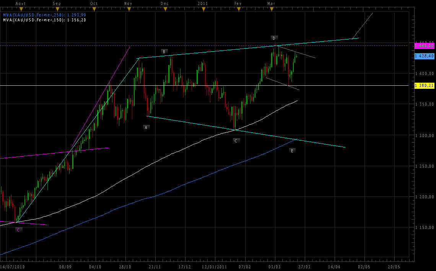This screenshot has height=271, width=436.
Task: Click the magenta 1 445,00 price tag
Action: click(x=424, y=46)
